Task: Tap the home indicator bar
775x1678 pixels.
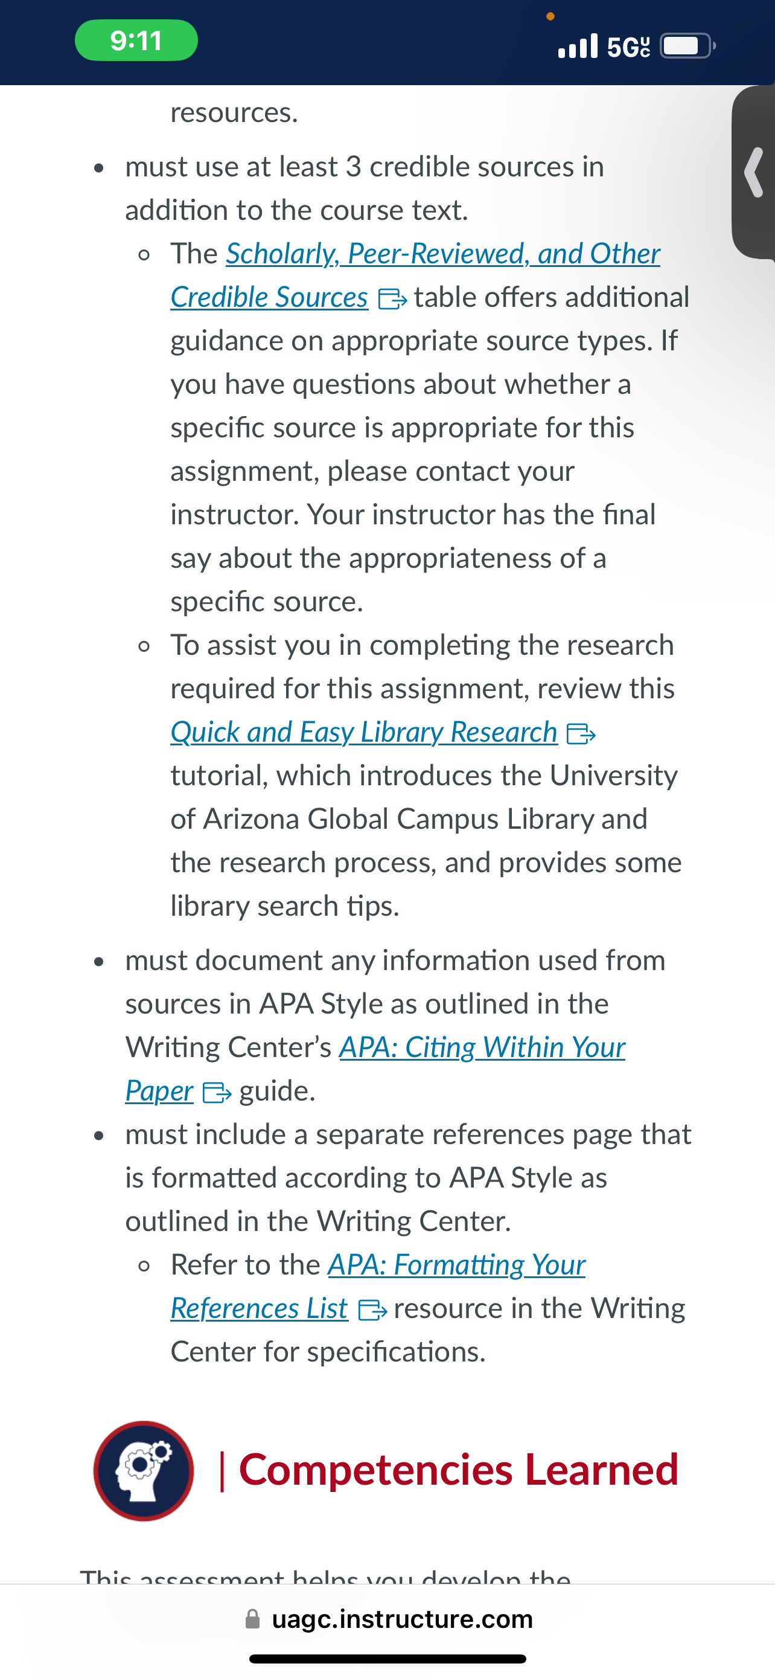Action: point(388,1659)
